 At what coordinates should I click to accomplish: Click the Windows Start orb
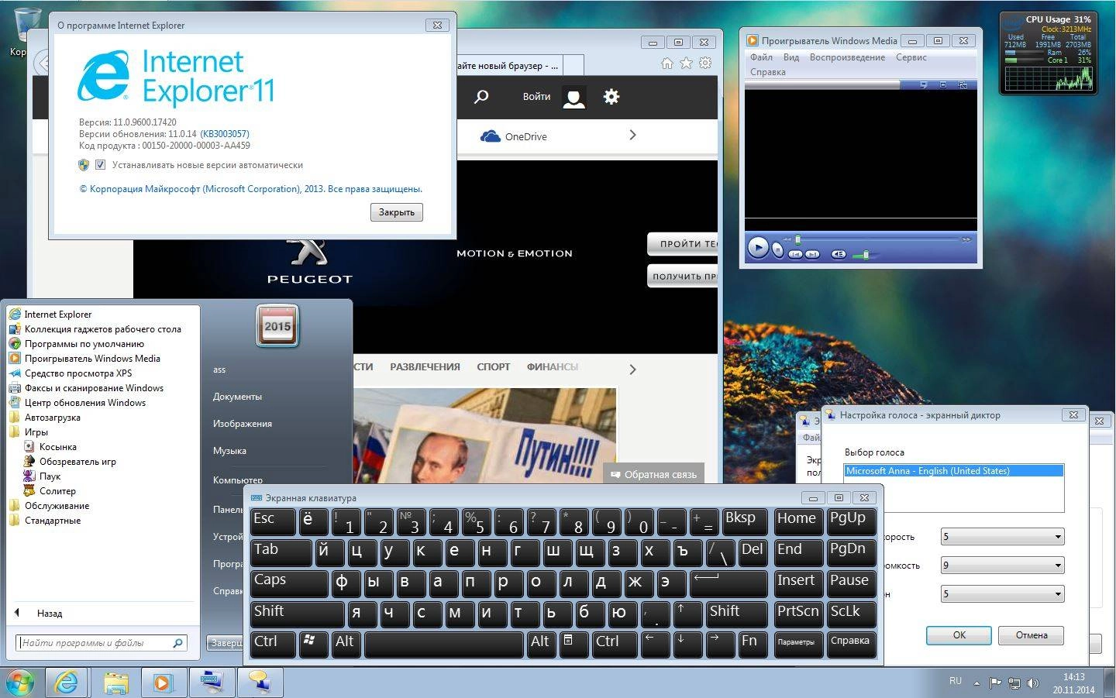click(20, 683)
